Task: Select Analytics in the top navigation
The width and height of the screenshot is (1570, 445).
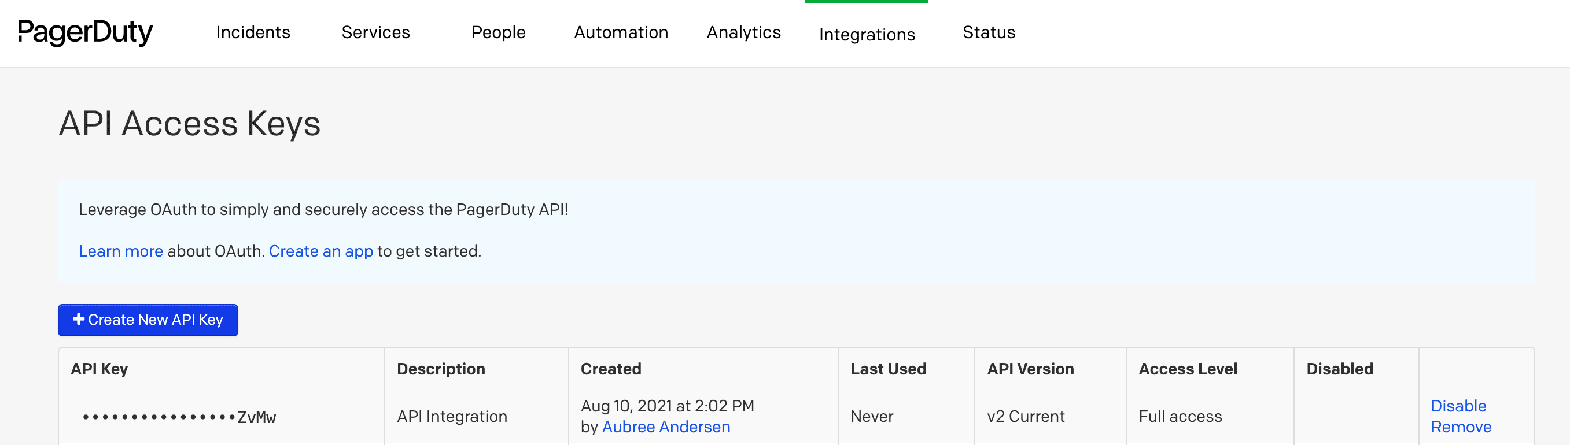Action: [x=743, y=32]
